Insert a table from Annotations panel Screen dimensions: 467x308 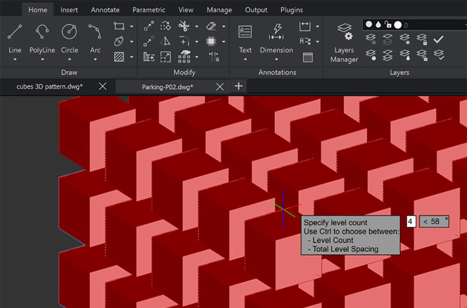pyautogui.click(x=308, y=57)
